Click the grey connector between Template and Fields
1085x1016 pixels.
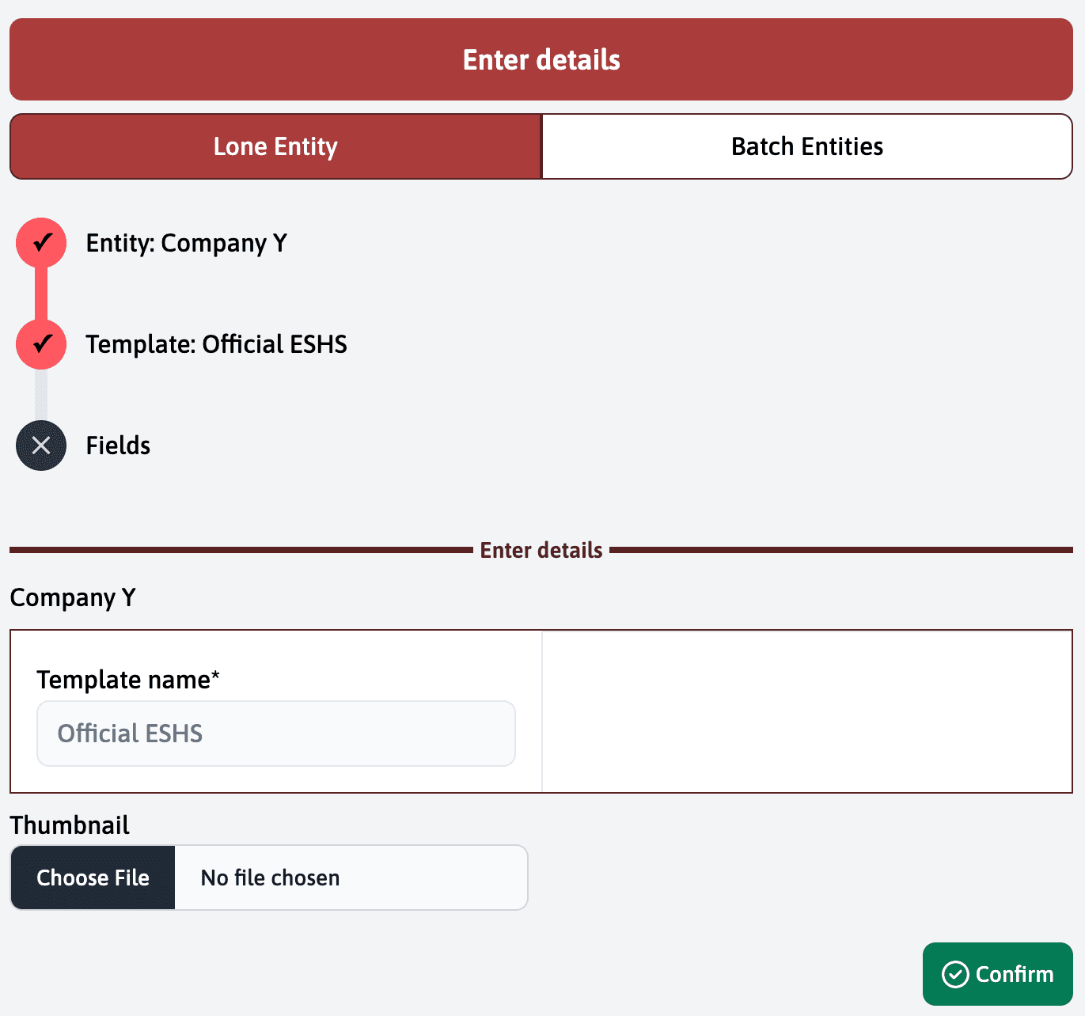[41, 395]
